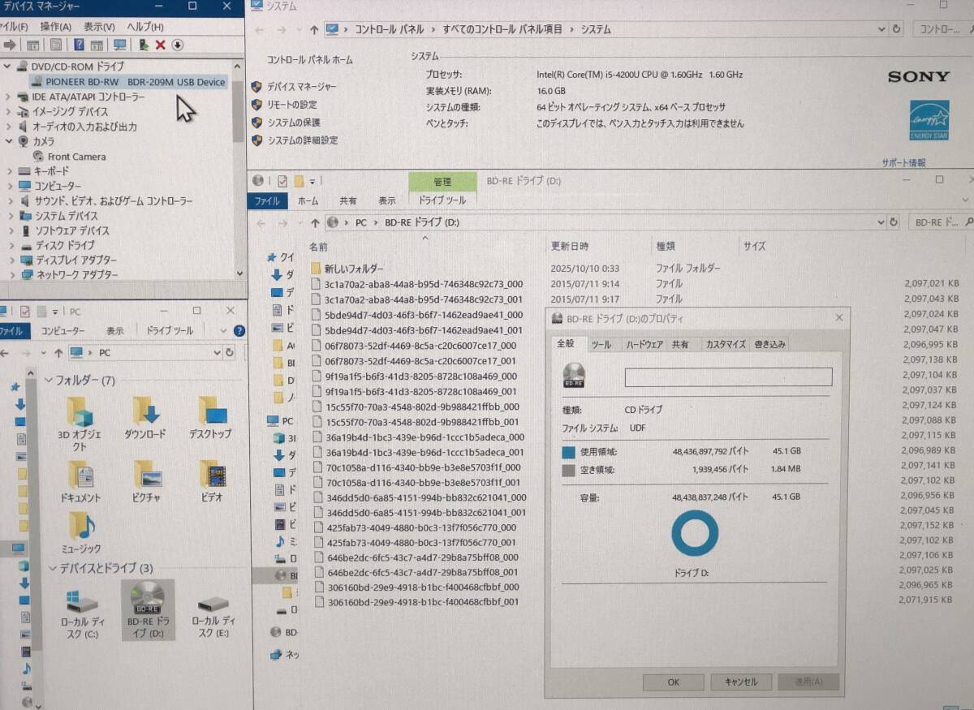Open ファイル tab in BD-RE explorer window
This screenshot has height=710, width=974.
tap(267, 200)
